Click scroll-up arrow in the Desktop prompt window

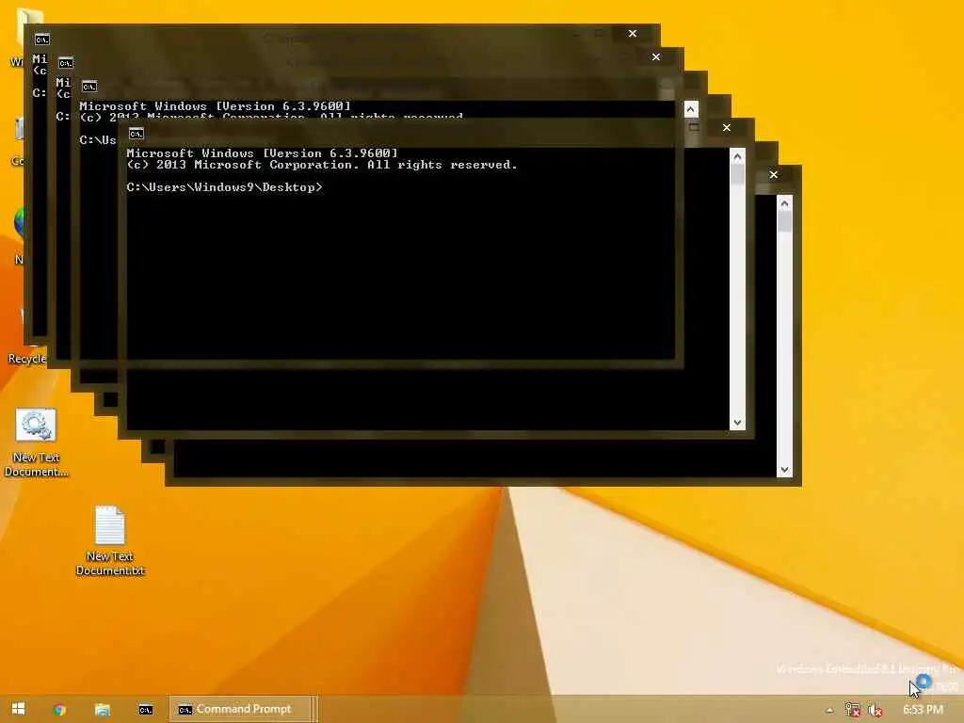coord(738,156)
